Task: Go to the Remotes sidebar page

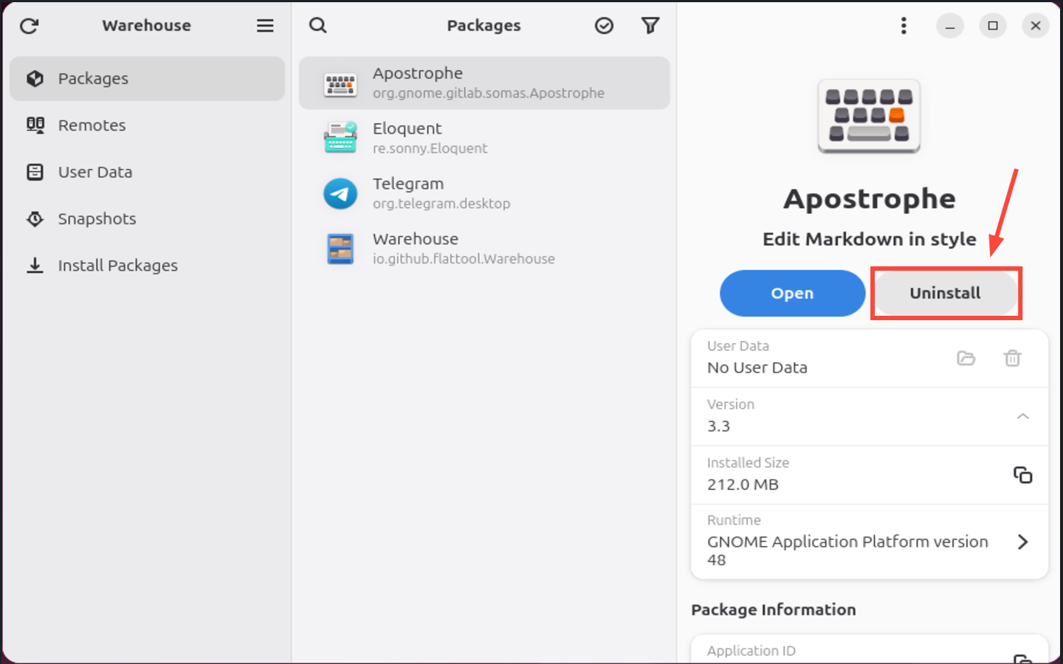Action: [x=92, y=125]
